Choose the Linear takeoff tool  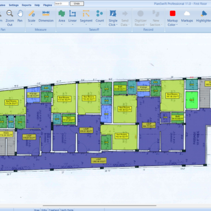pos(73,18)
